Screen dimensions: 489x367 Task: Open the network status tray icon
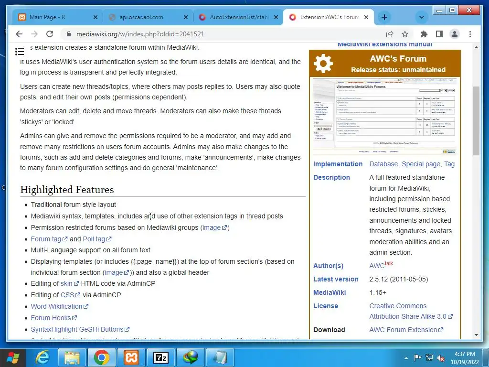pos(429,357)
